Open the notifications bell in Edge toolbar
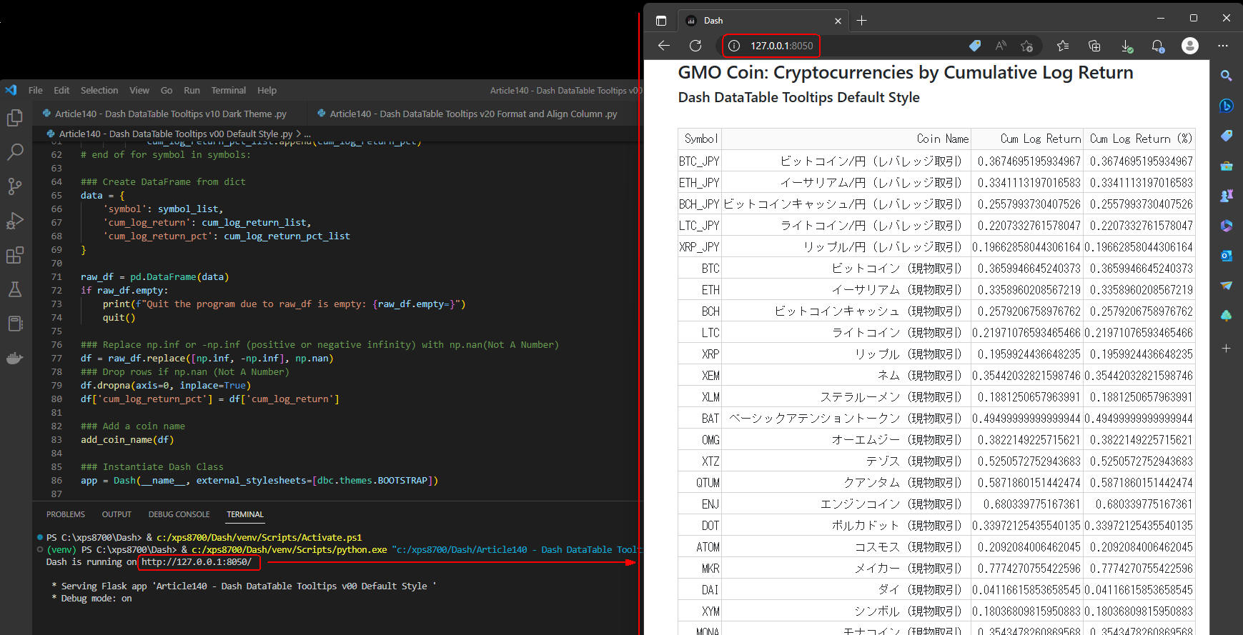 1158,46
